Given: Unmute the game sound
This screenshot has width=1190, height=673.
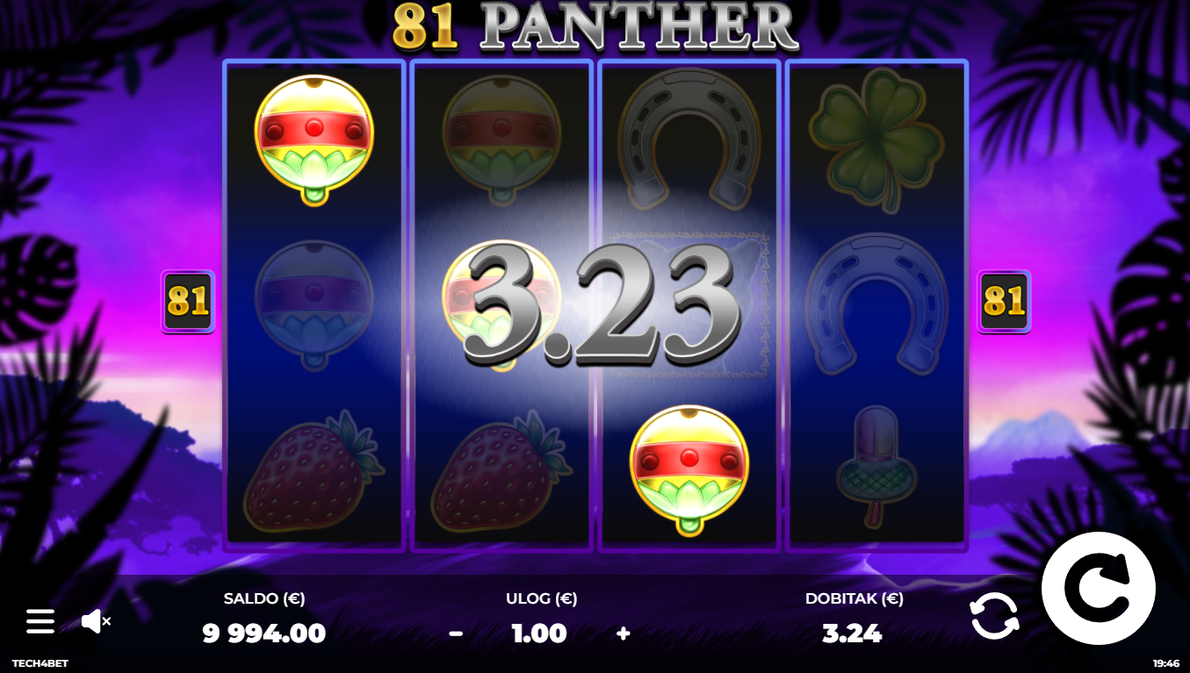Looking at the screenshot, I should tap(95, 621).
